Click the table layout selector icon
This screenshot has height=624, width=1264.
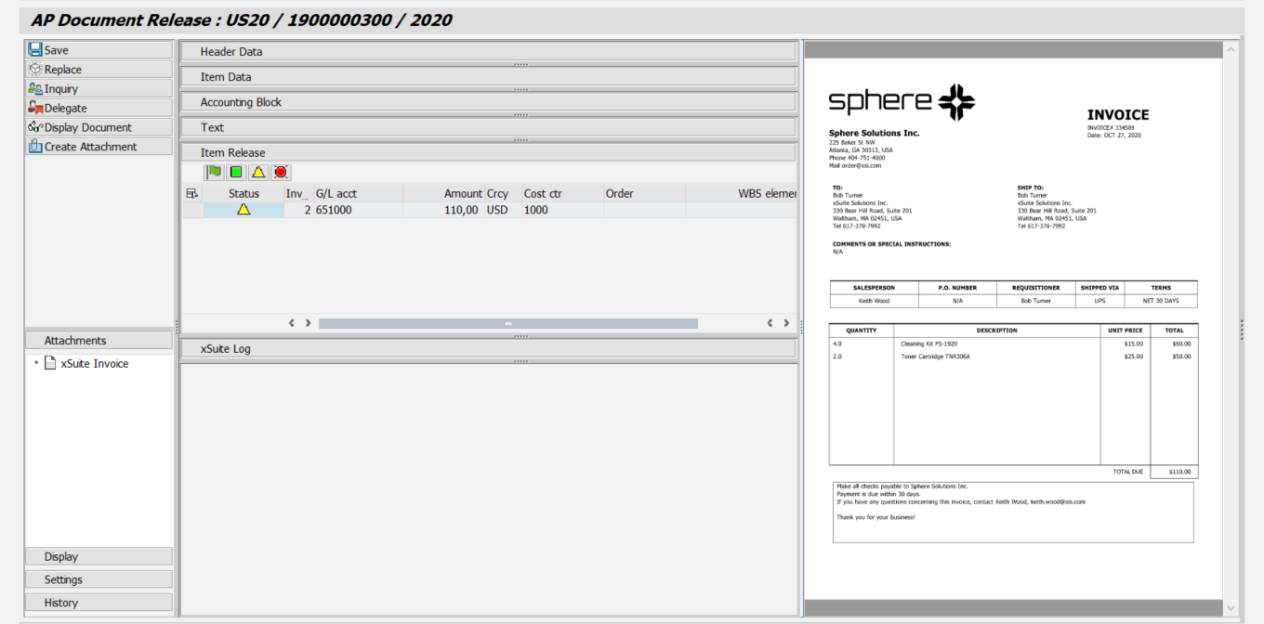pos(192,194)
